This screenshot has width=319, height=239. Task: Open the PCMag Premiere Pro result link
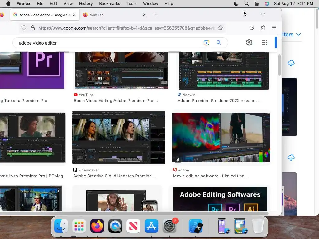coord(31,176)
